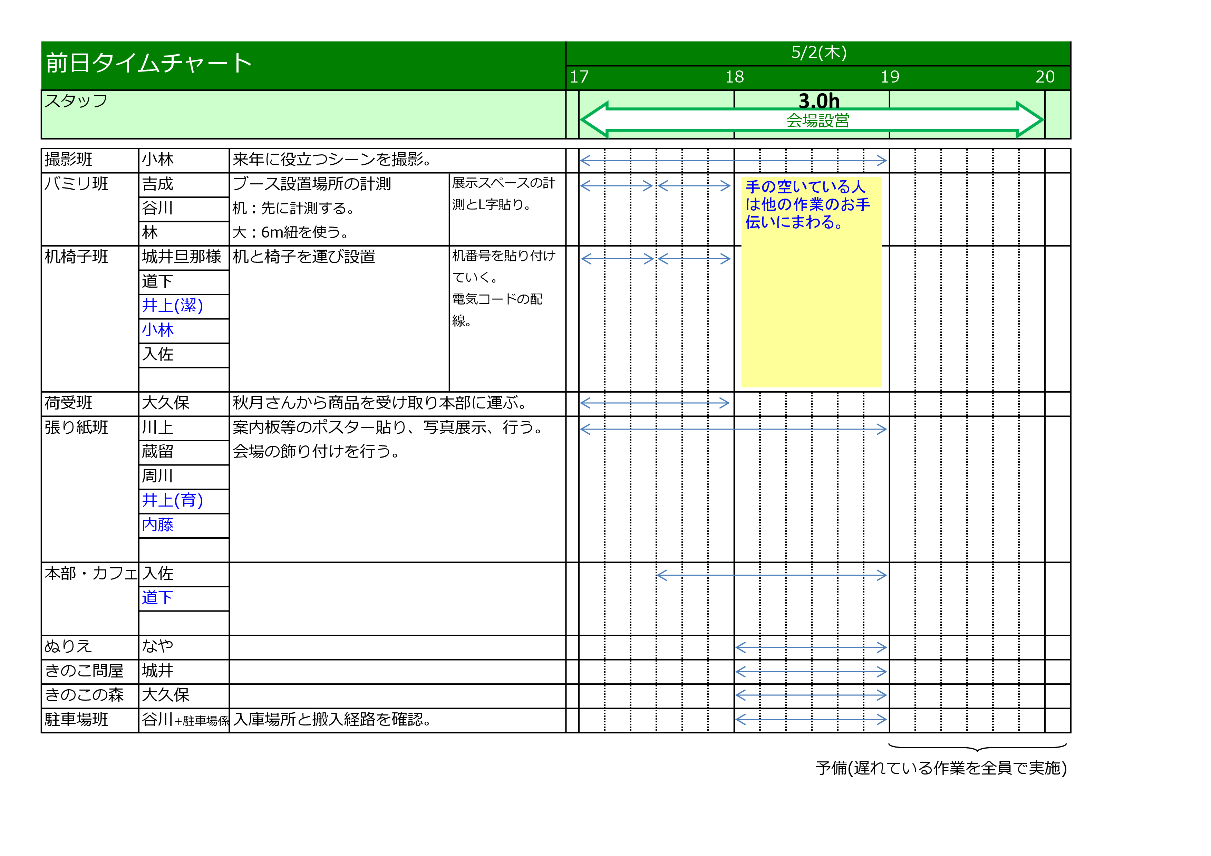Click the きのこ問屋 team cell
Screen dimensions: 1211x856
(90, 671)
